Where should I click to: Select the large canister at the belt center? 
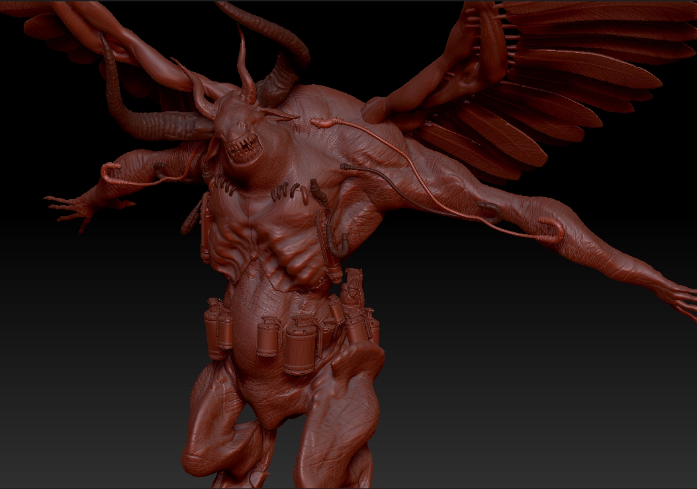point(300,345)
